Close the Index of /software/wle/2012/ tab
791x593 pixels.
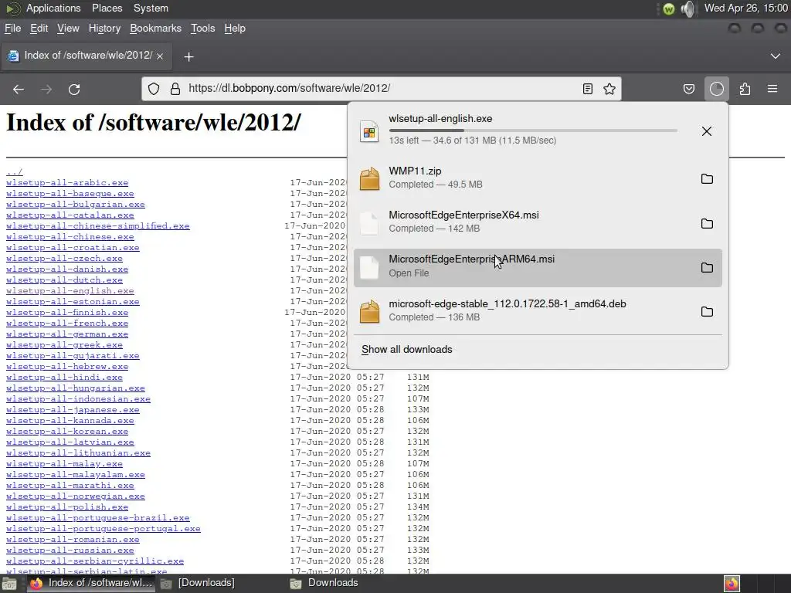coord(160,56)
